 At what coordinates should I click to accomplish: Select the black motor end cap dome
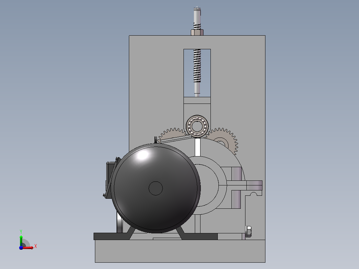point(156,188)
